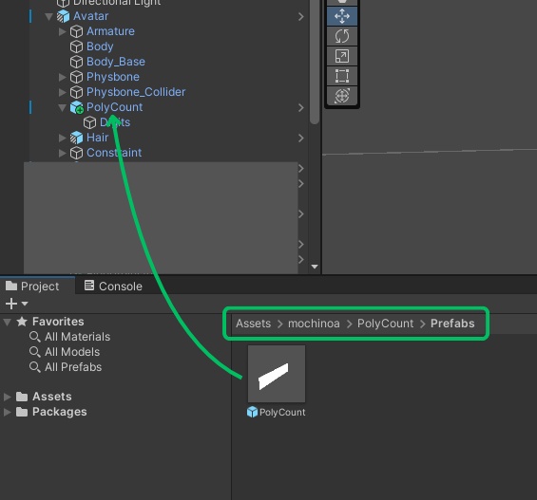Viewport: 537px width, 500px height.
Task: Select the Rotate tool
Action: (x=342, y=36)
